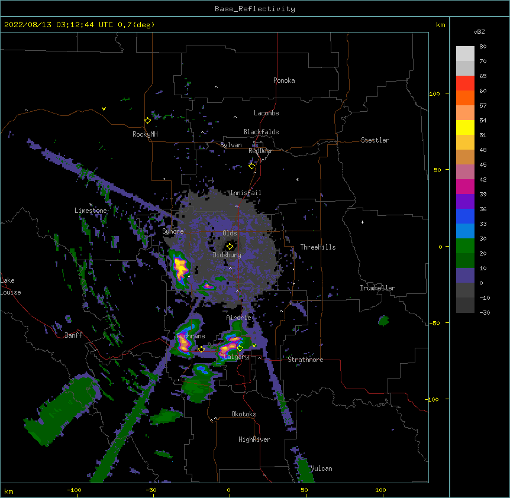Click the Strathmore city label
The height and width of the screenshot is (498, 510).
tap(305, 360)
